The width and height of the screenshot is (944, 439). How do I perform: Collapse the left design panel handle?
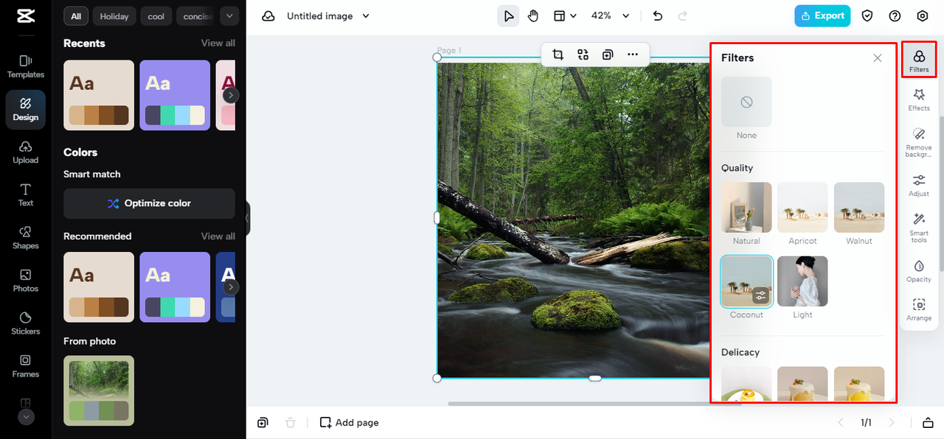(248, 218)
